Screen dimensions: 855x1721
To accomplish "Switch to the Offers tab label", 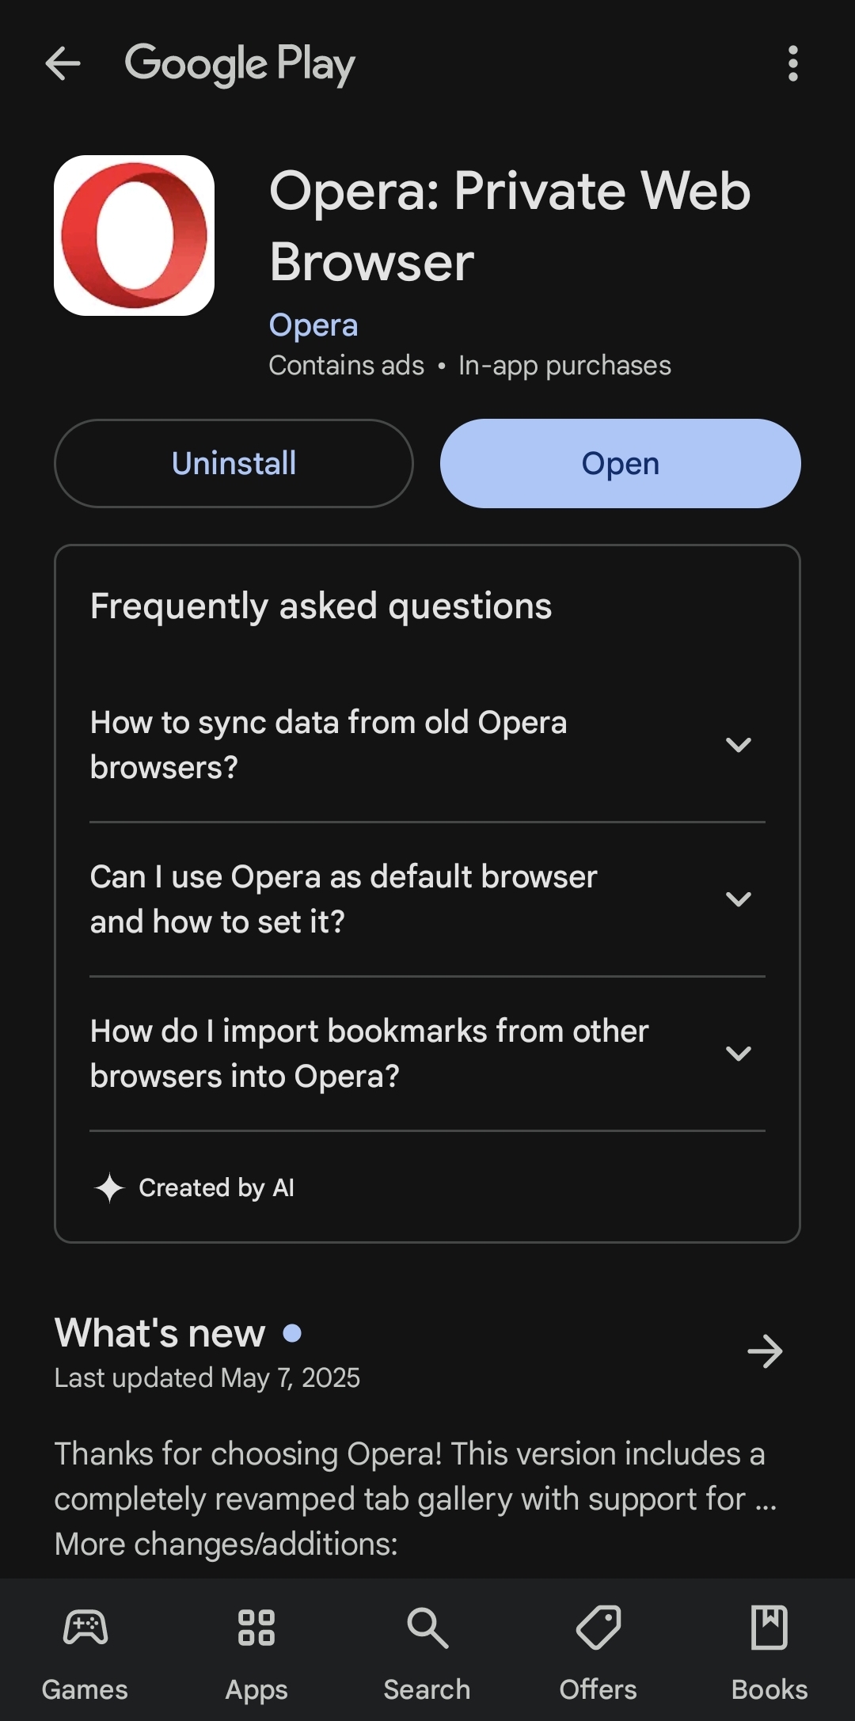I will (x=598, y=1689).
